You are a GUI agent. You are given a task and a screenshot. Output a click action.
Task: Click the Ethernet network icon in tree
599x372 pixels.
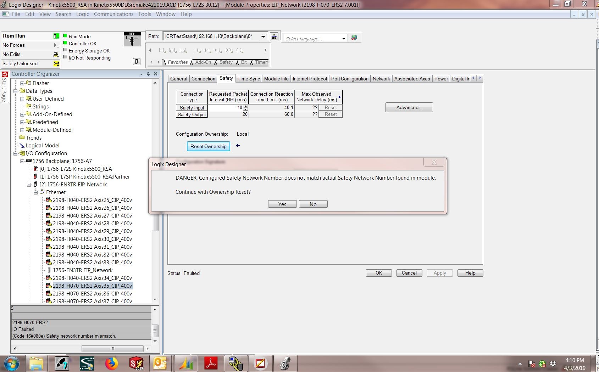click(42, 192)
